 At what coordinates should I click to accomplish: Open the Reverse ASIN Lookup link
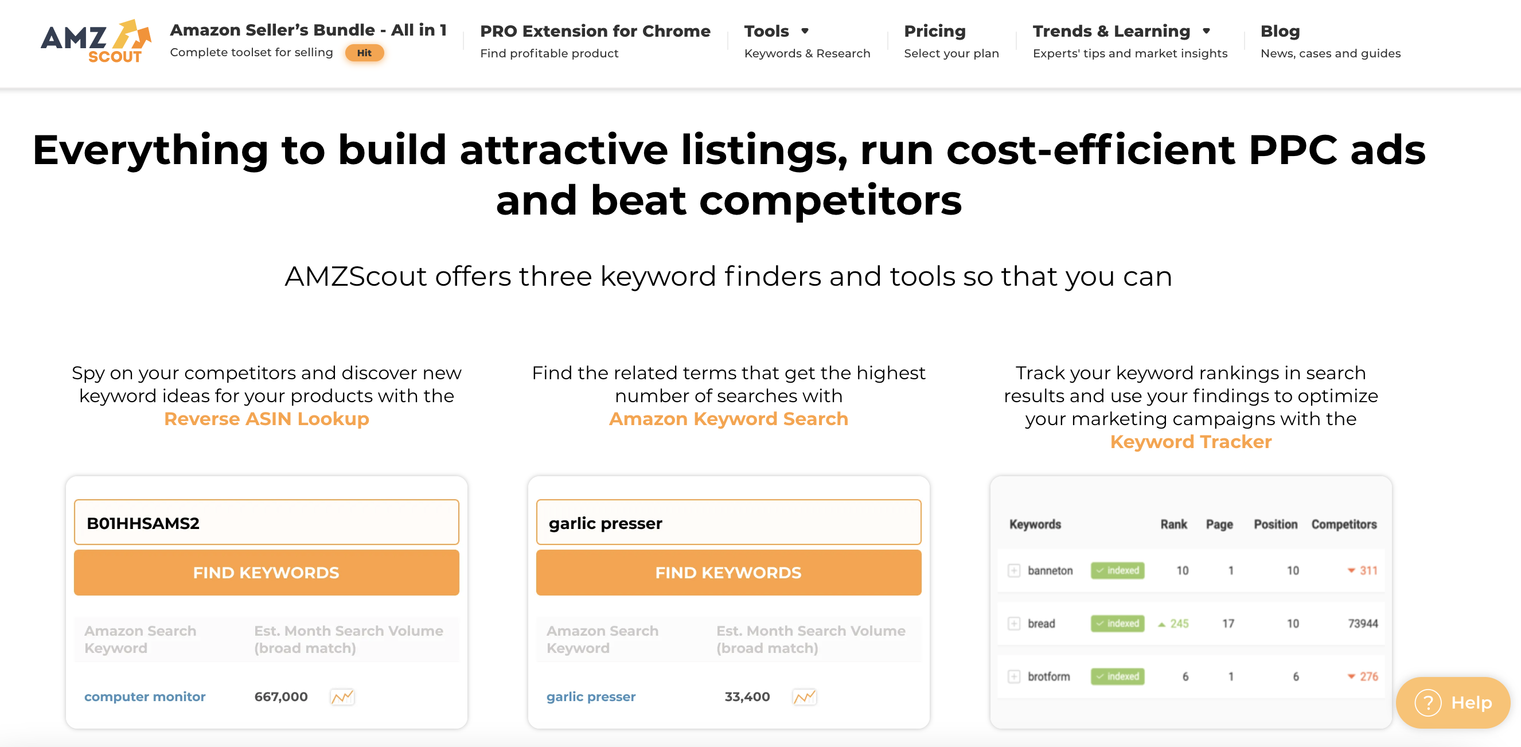[x=266, y=419]
